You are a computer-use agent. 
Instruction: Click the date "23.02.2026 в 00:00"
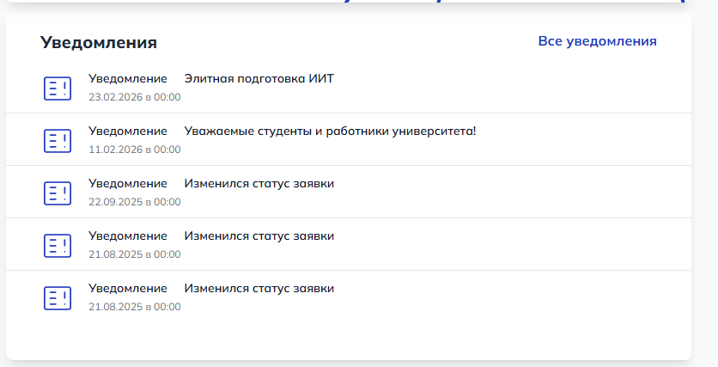(135, 97)
